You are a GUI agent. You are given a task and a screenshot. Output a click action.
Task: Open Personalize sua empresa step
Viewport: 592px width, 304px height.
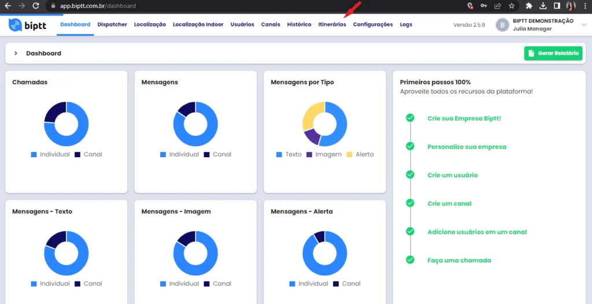point(467,147)
